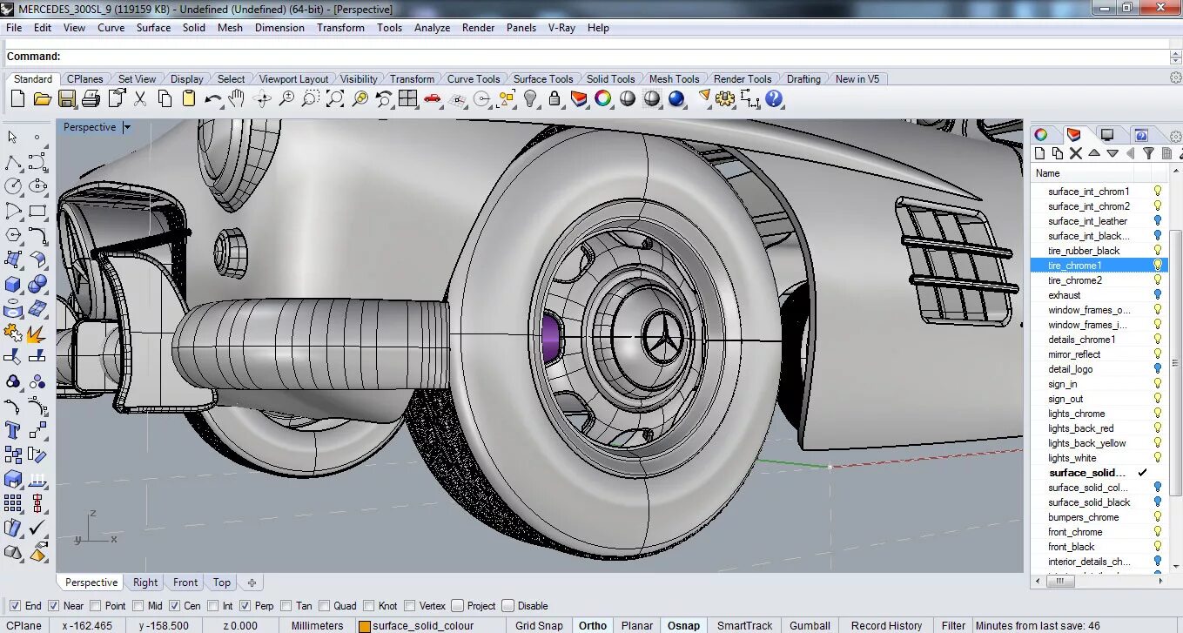Screen dimensions: 1183x633
Task: Open Options with the gear icon
Action: 725,99
